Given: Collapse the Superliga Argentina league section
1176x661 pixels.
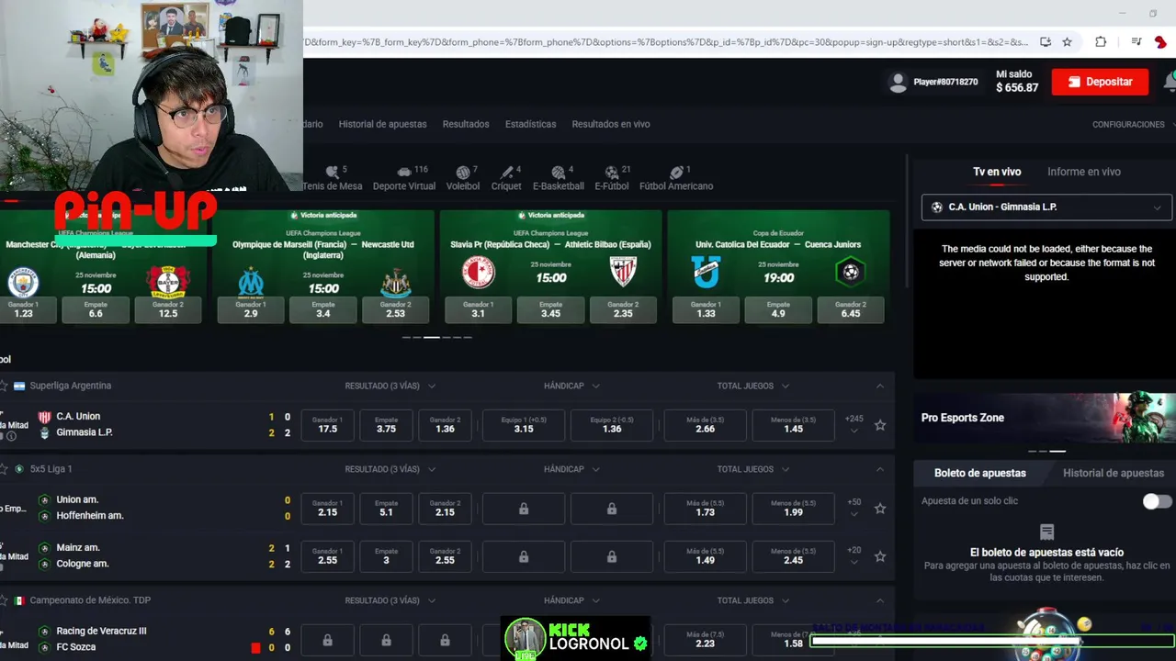Looking at the screenshot, I should point(880,386).
